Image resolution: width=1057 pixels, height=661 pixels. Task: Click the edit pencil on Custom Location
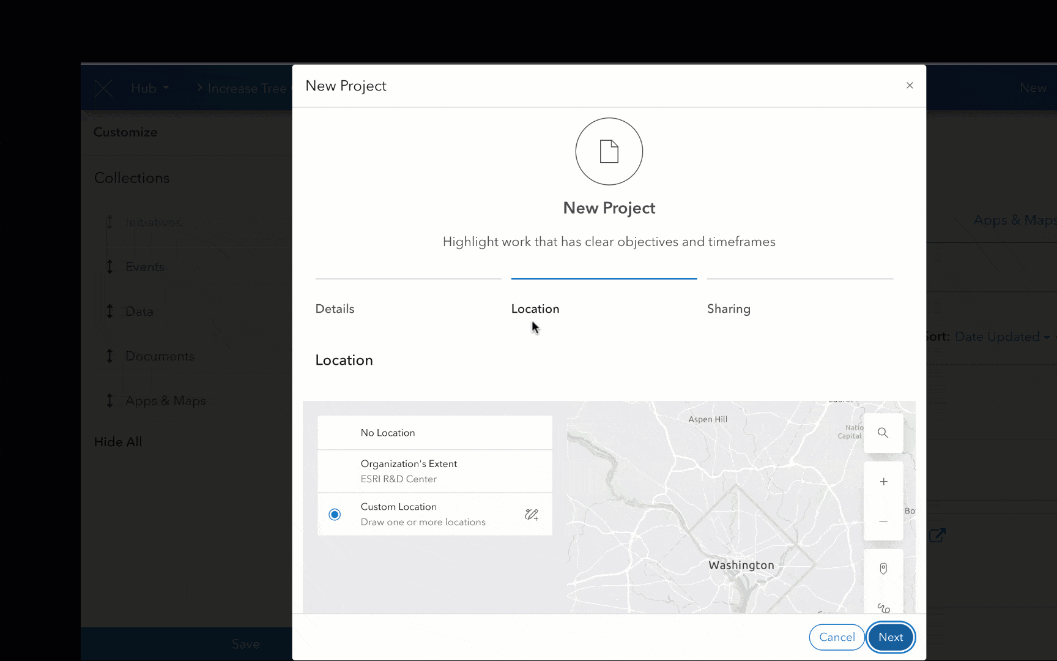532,515
